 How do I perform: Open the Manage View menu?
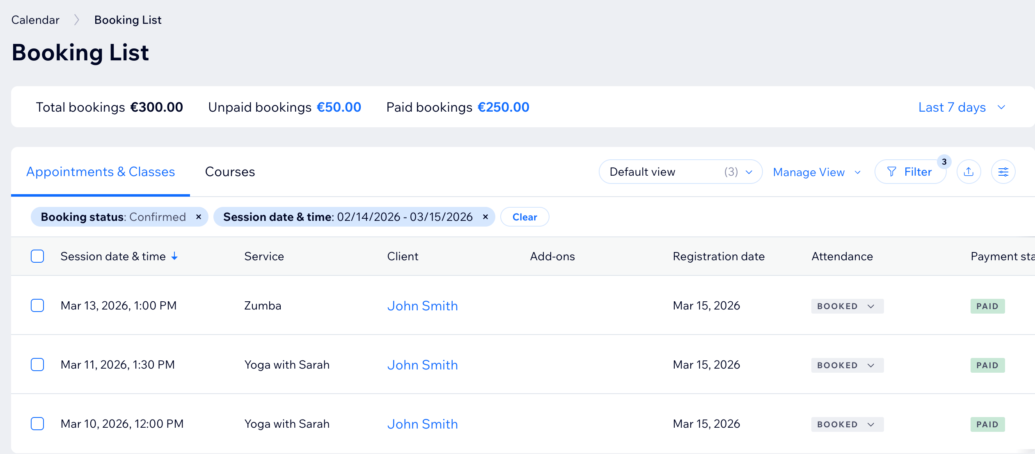click(x=816, y=172)
